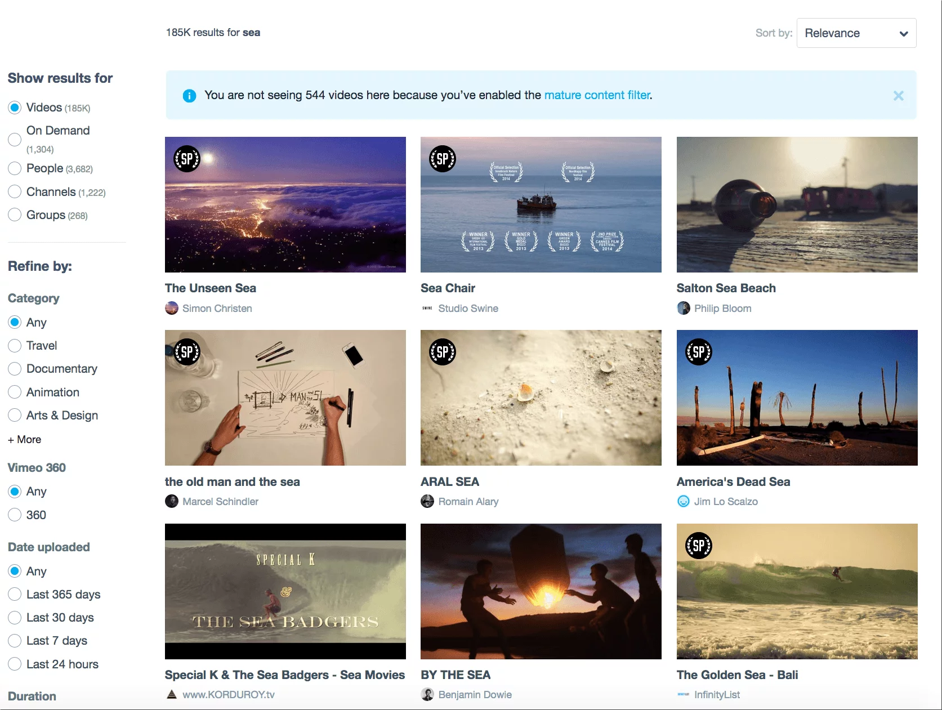This screenshot has width=942, height=710.
Task: Choose the Arts & Design category filter
Action: (15, 416)
